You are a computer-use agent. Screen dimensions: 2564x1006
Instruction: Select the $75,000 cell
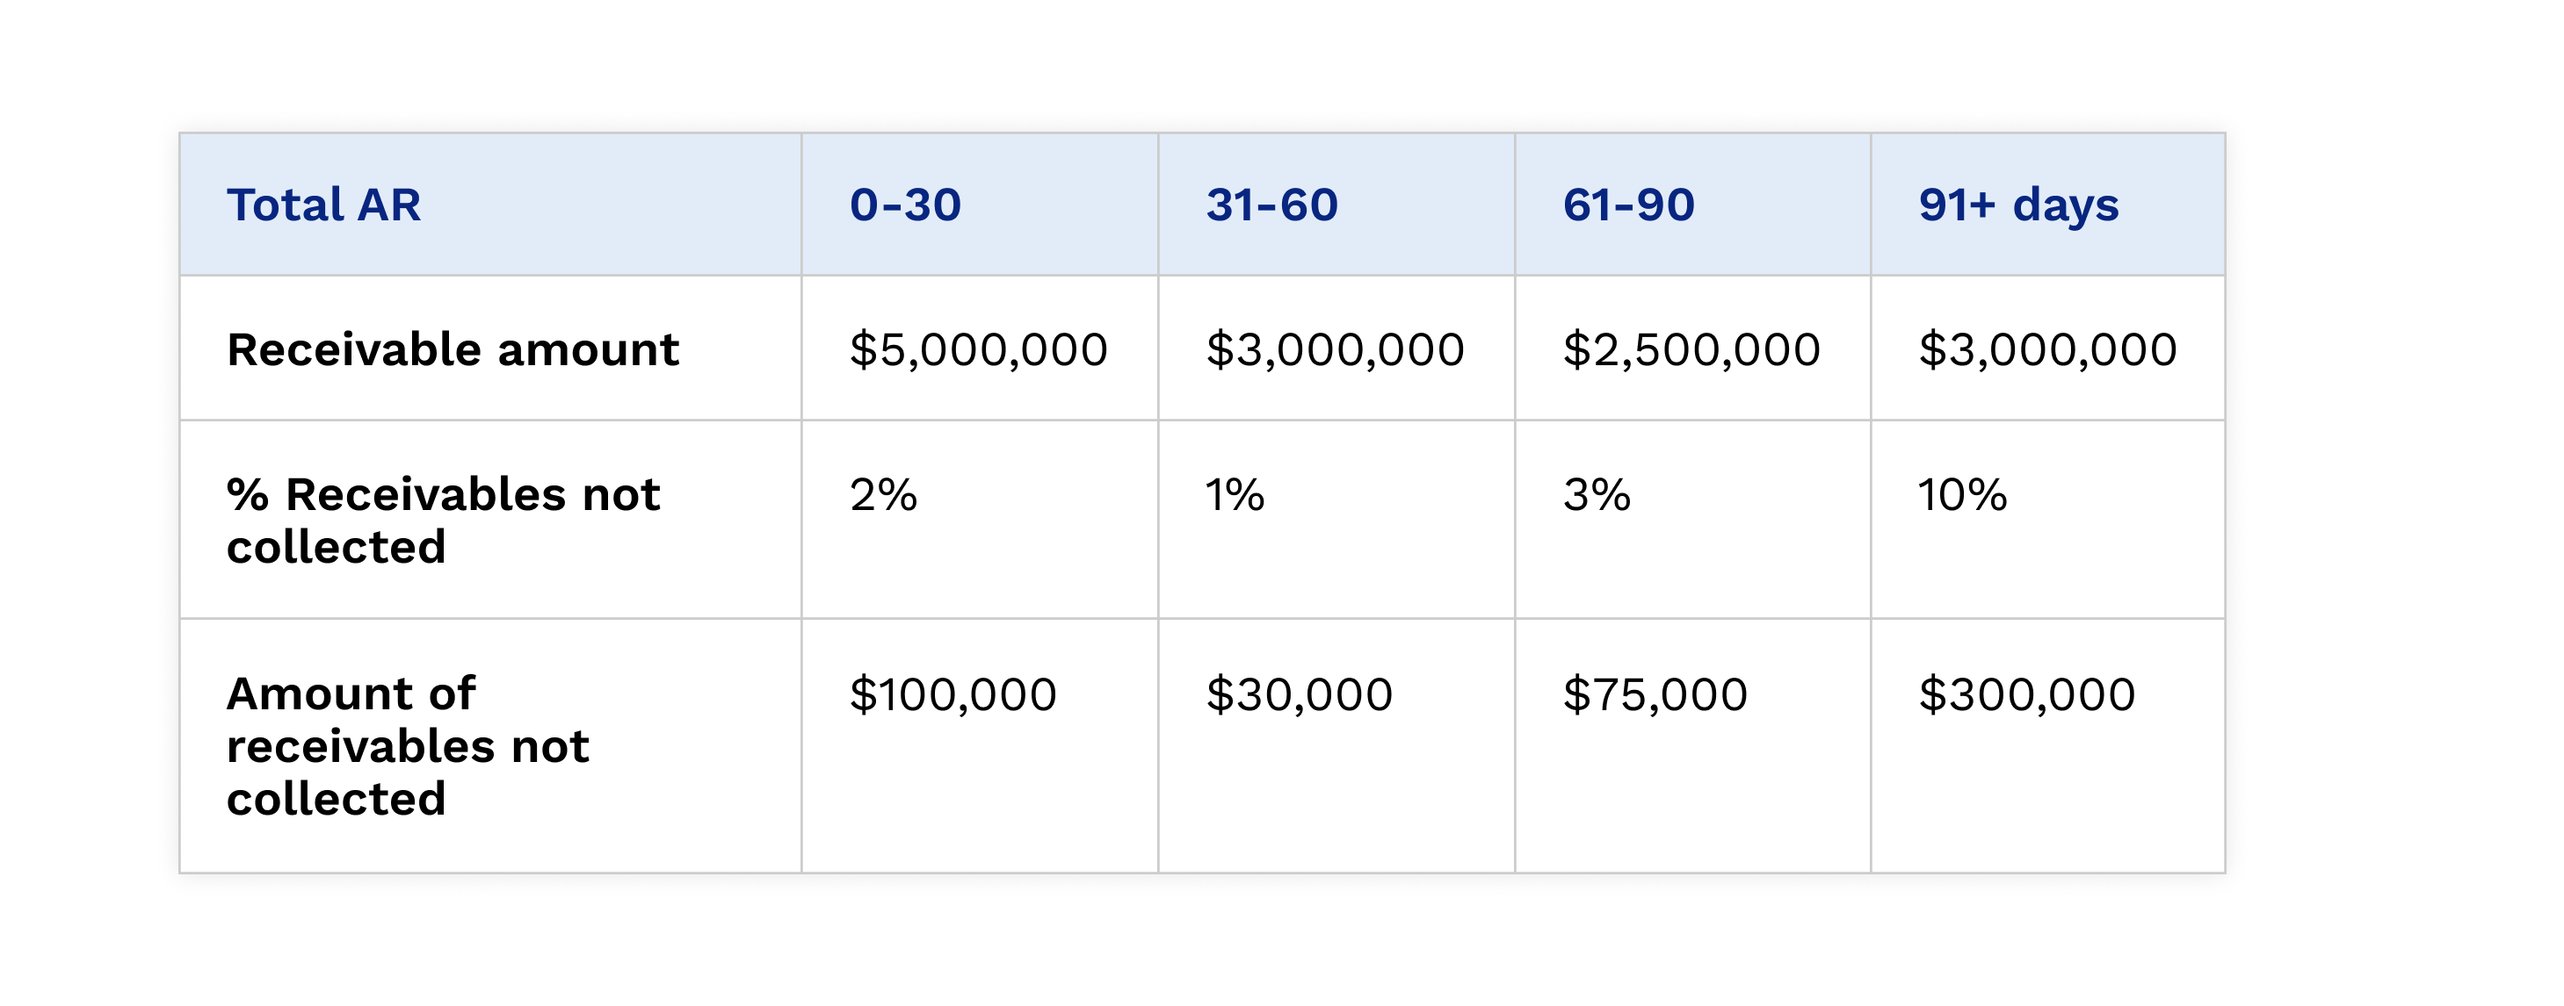(1692, 746)
